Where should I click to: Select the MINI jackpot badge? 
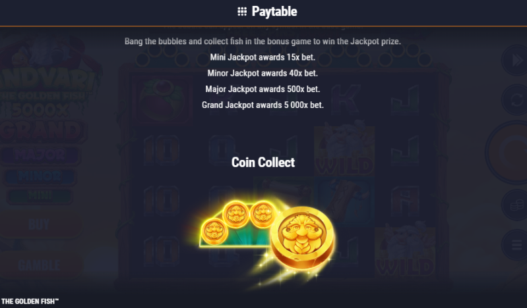pos(40,195)
